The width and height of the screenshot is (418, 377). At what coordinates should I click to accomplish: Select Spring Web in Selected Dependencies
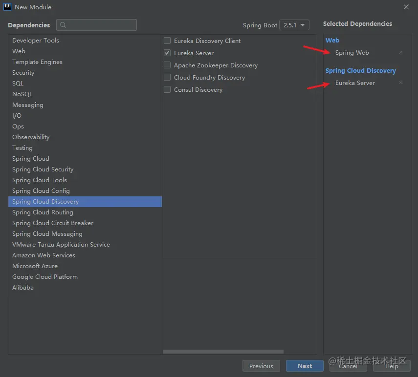point(352,53)
